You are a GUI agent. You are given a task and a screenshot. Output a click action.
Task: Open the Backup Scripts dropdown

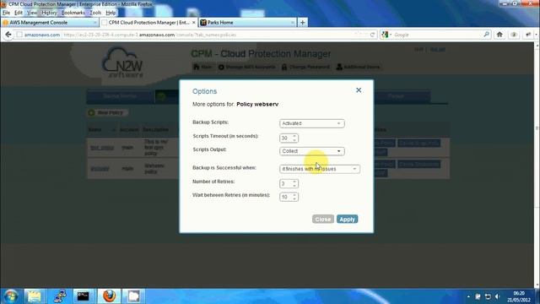pos(311,123)
